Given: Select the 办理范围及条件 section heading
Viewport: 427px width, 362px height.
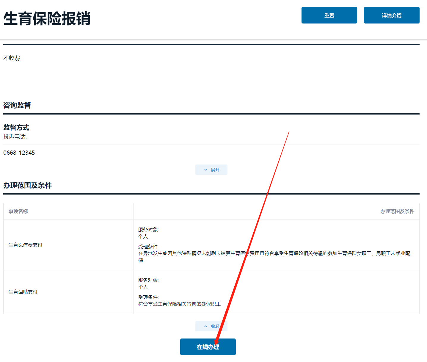Looking at the screenshot, I should (x=27, y=185).
